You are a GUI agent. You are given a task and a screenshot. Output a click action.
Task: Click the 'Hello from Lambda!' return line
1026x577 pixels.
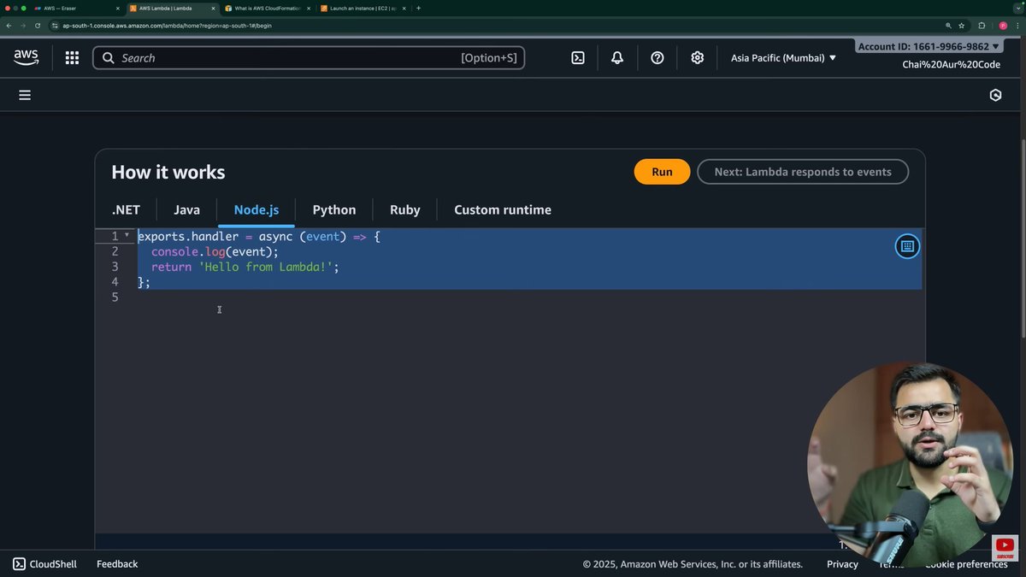point(245,268)
